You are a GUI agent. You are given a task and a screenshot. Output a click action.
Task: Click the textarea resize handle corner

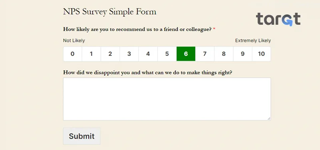tap(269, 118)
